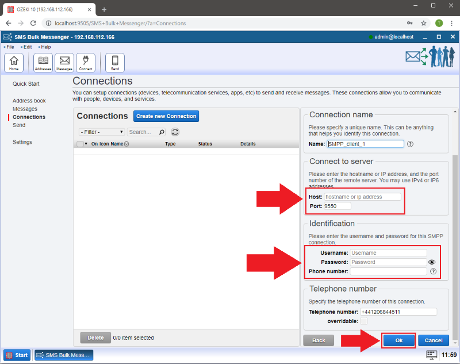The image size is (460, 364).
Task: Toggle the overridable checkbox
Action: point(363,321)
